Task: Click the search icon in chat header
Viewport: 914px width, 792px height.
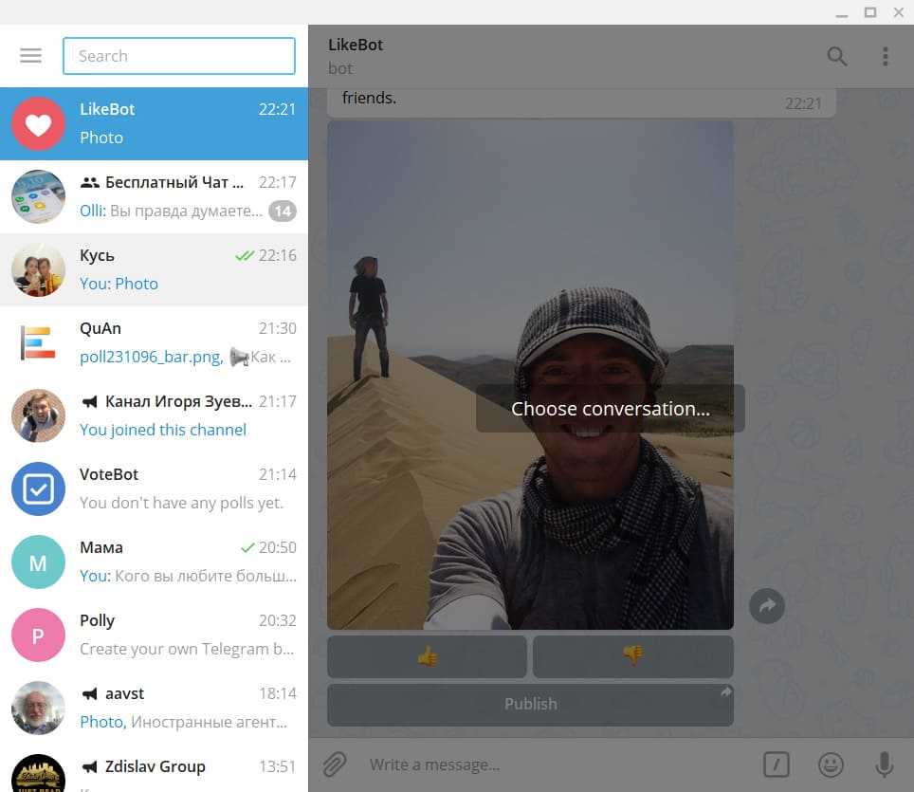Action: click(x=836, y=56)
